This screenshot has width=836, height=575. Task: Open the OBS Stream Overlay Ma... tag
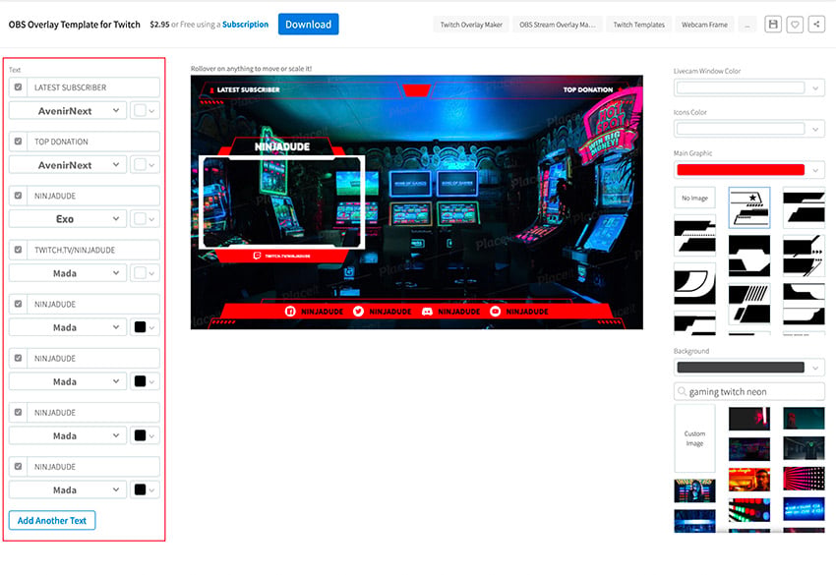[557, 25]
